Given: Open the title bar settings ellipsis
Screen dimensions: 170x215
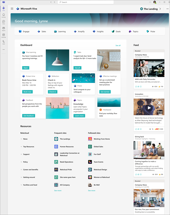Looking at the screenshot, I should (150, 2).
